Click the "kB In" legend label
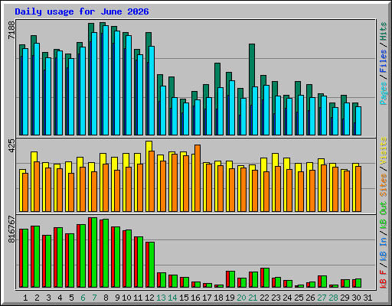 pos(384,249)
